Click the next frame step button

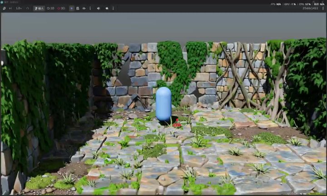10,8
